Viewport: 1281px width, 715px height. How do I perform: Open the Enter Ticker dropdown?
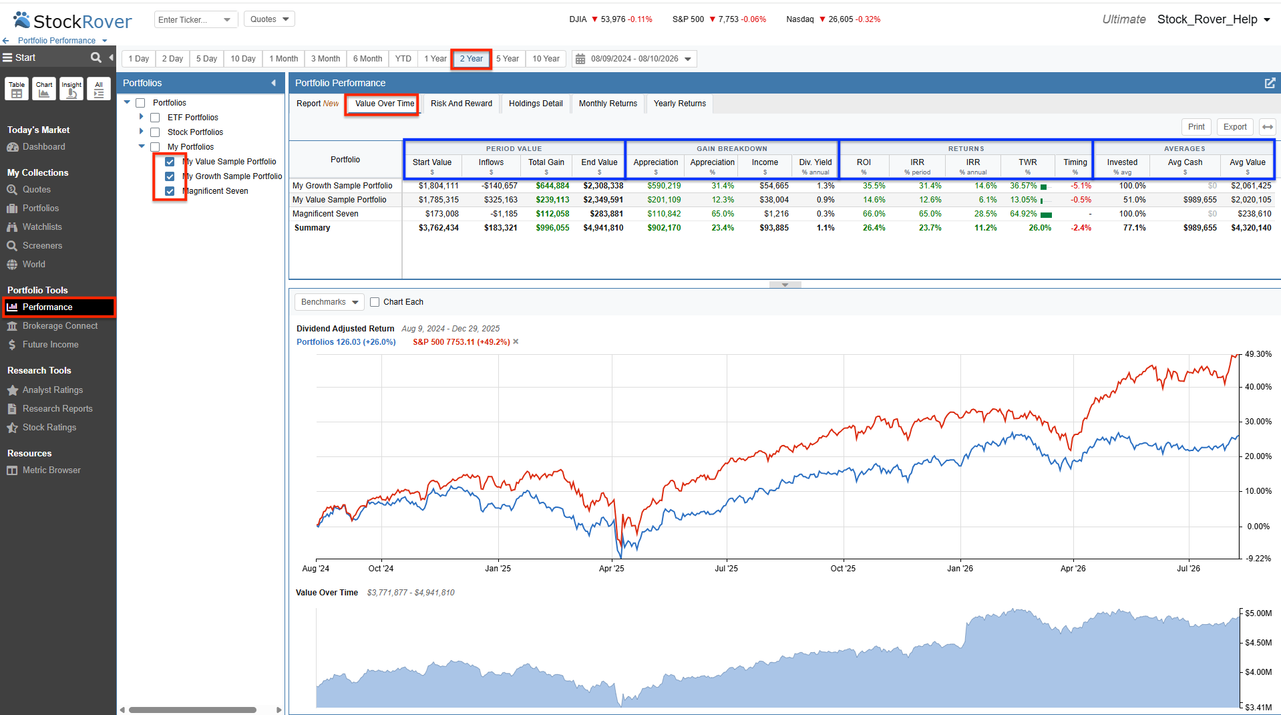pyautogui.click(x=227, y=19)
